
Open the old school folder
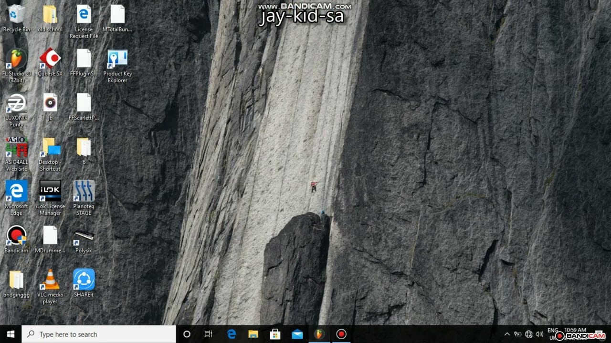click(x=50, y=19)
